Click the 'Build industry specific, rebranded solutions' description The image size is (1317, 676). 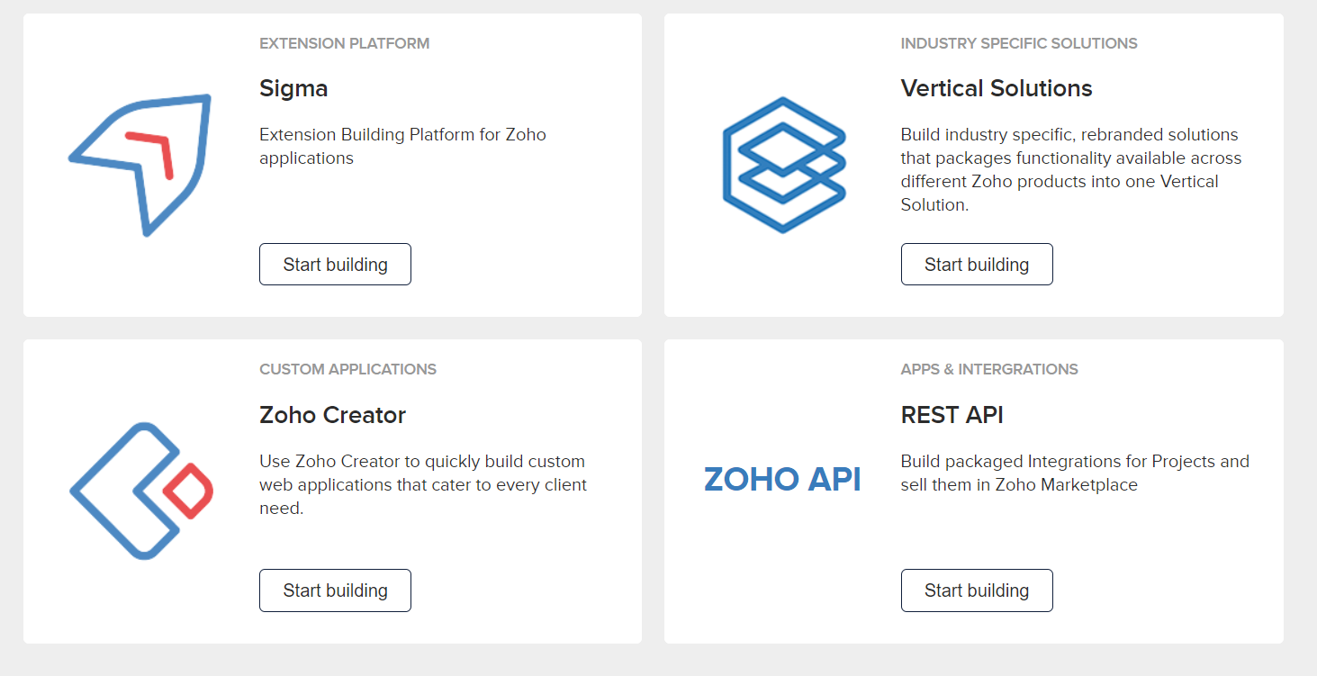pyautogui.click(x=1071, y=169)
